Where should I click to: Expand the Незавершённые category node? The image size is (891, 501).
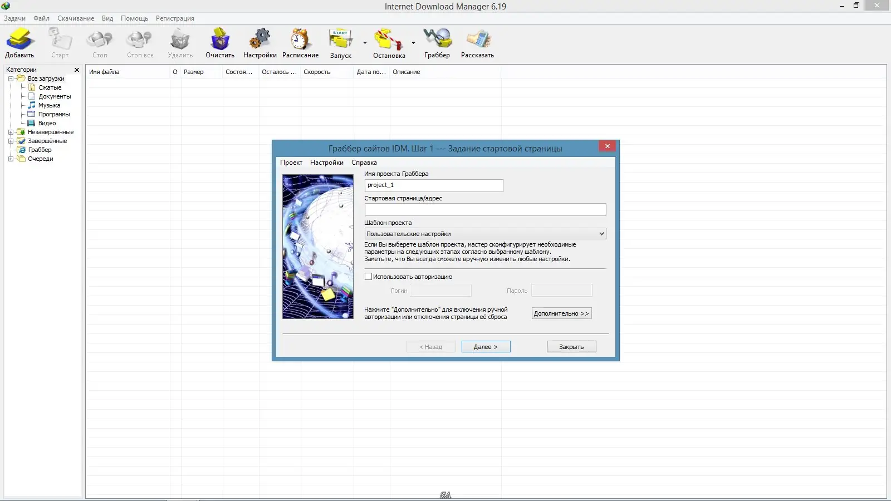point(11,132)
